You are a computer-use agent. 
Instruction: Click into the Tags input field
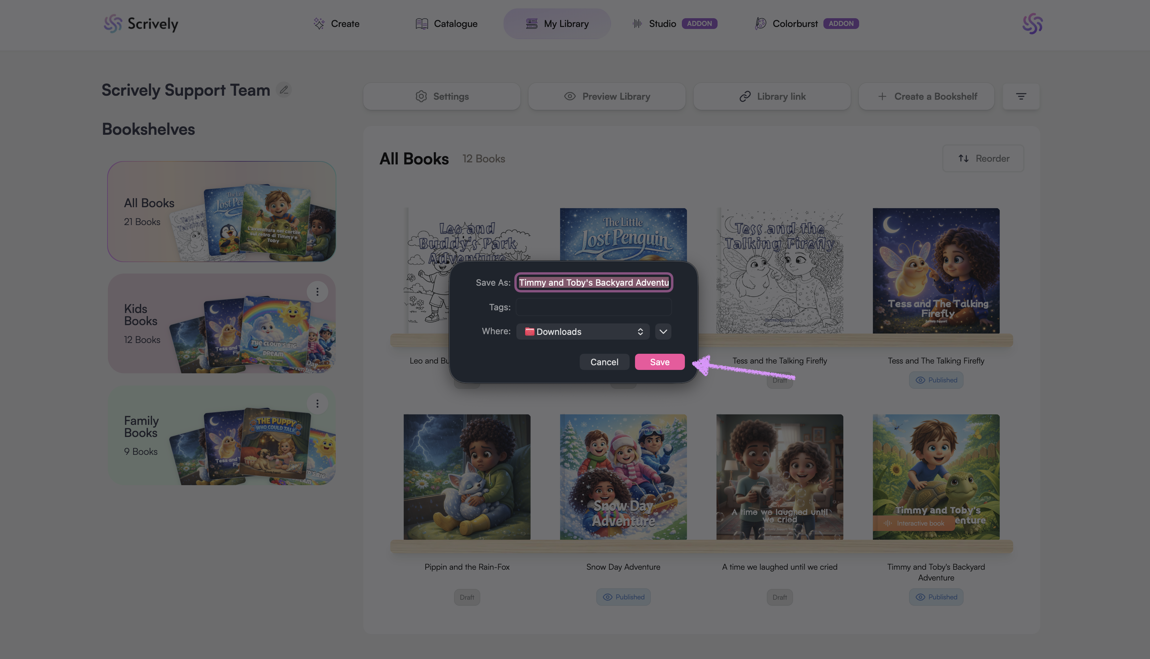pos(593,307)
